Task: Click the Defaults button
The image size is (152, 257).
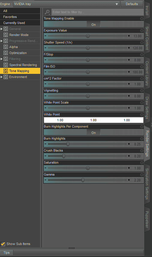Action: click(x=132, y=4)
